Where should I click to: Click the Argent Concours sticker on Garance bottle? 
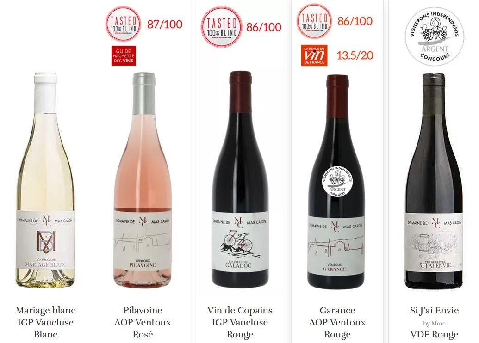(337, 182)
